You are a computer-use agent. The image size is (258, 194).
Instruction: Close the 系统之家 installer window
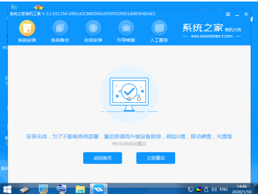pyautogui.click(x=246, y=14)
